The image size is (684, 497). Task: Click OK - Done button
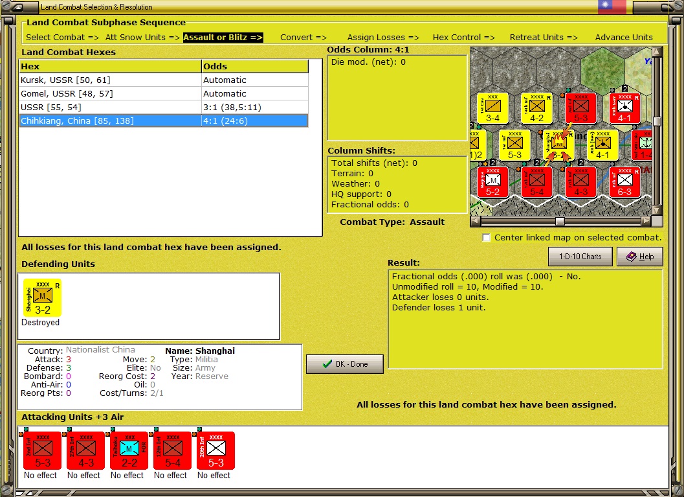click(x=345, y=364)
